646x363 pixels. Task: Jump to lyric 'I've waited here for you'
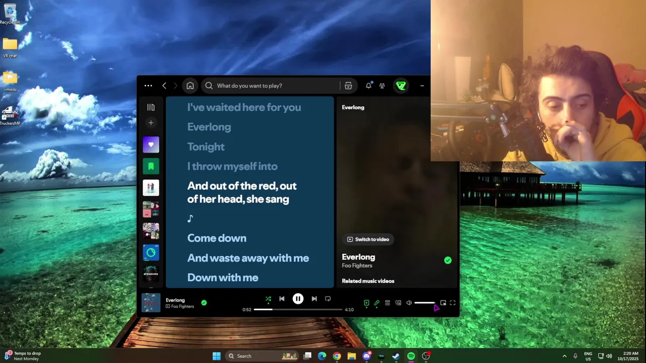point(244,107)
